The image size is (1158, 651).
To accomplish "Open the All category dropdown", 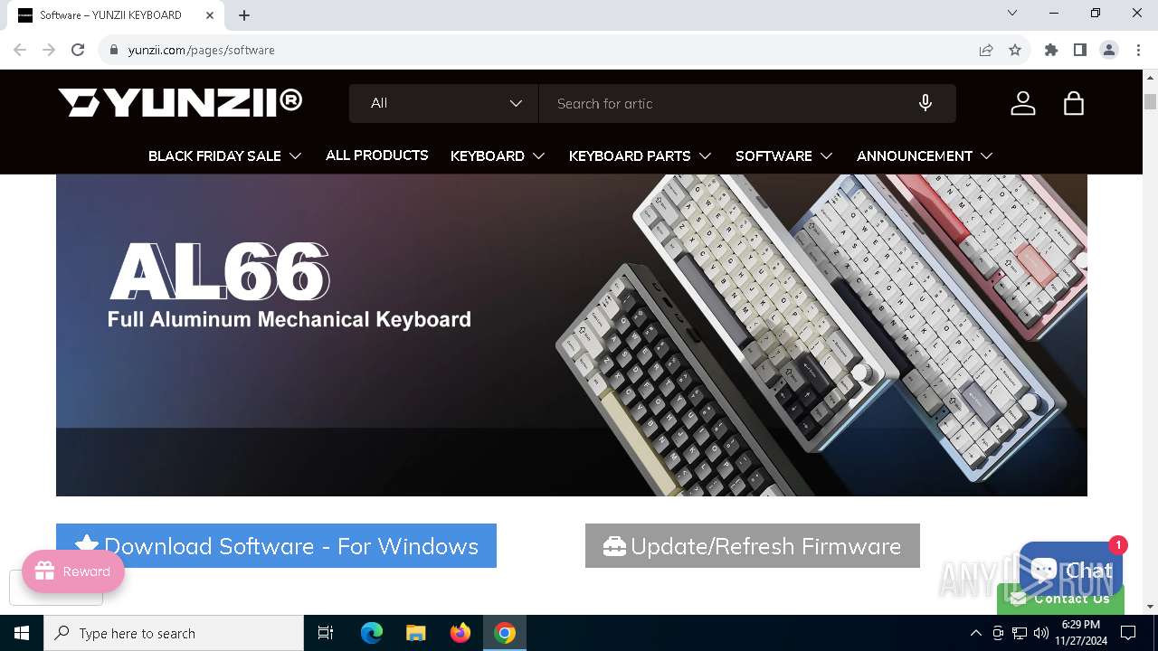I will coord(444,103).
